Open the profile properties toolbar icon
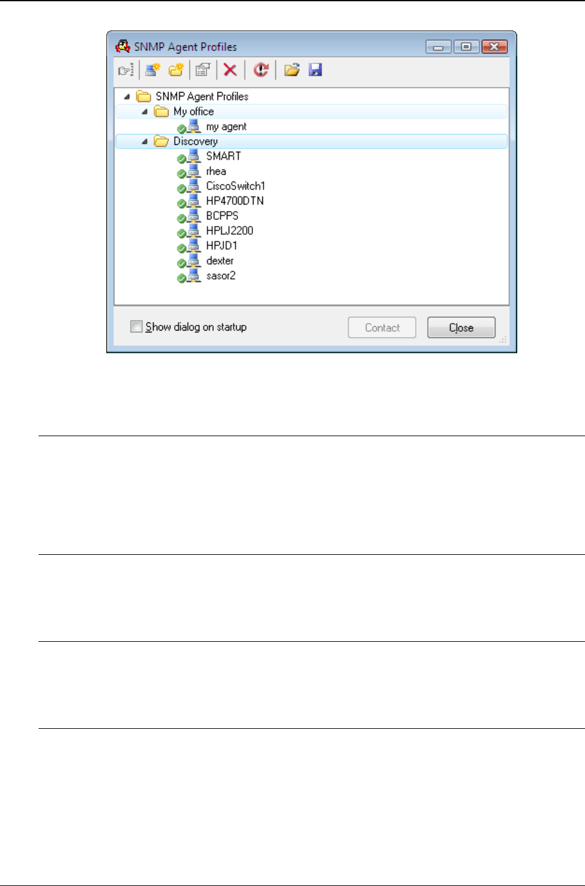 (x=203, y=70)
